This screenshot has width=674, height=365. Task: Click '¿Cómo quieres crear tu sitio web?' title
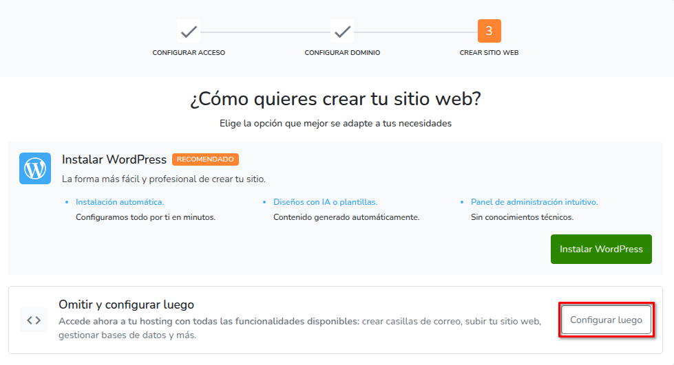click(336, 99)
